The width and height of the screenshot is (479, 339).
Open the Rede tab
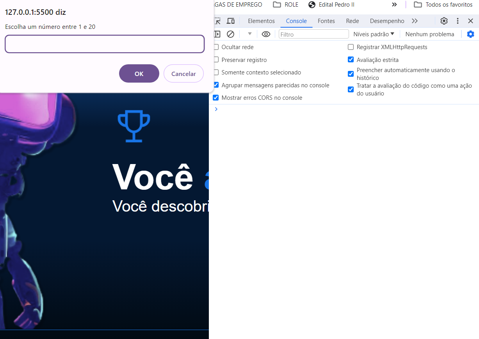click(353, 21)
